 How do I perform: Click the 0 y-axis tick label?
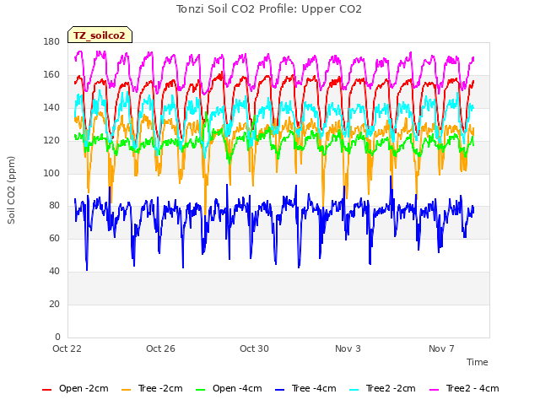pyautogui.click(x=57, y=337)
